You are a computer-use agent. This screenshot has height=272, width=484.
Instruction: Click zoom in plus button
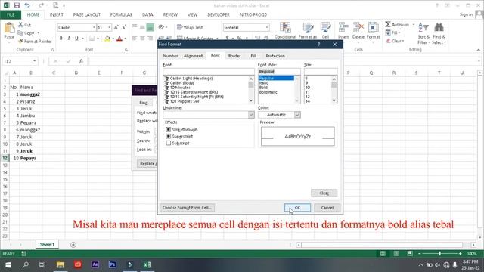coord(461,254)
